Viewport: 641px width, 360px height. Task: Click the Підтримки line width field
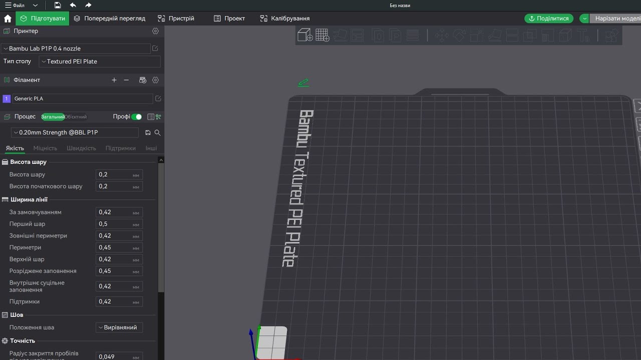[x=119, y=301]
